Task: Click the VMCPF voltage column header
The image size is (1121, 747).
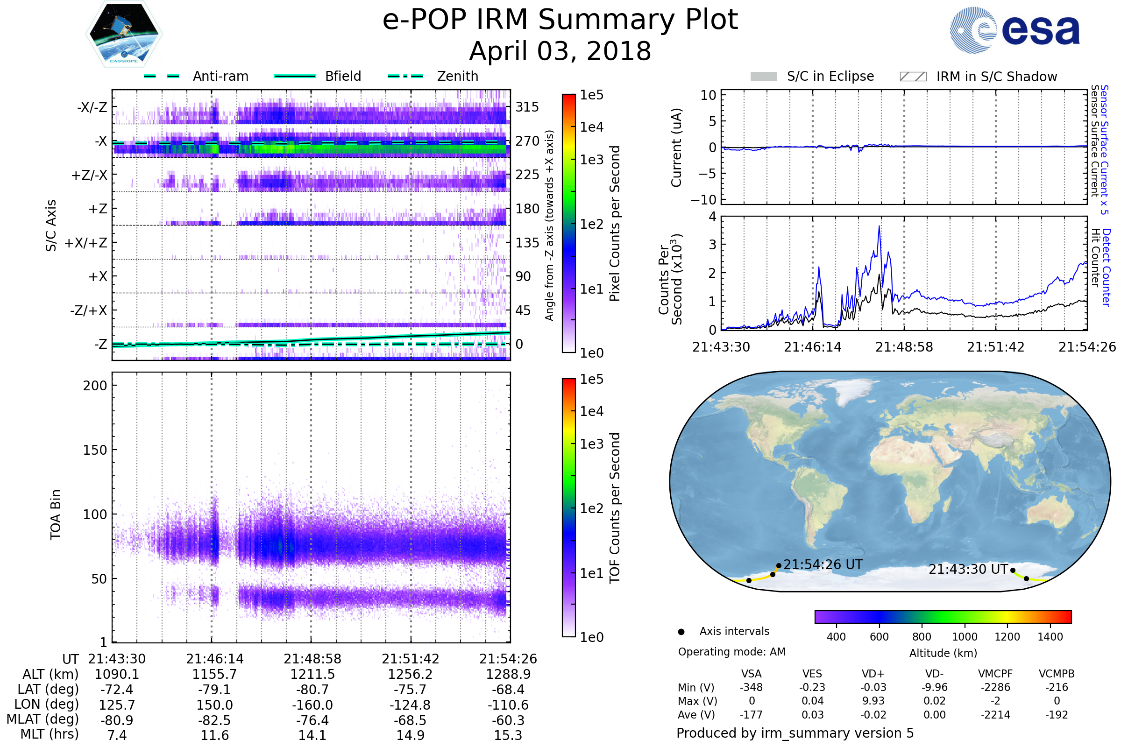Action: 995,674
